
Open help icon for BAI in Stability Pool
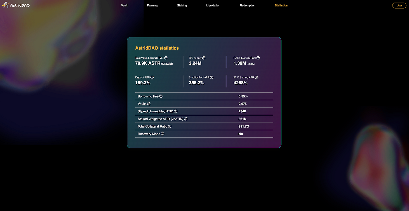coord(258,58)
